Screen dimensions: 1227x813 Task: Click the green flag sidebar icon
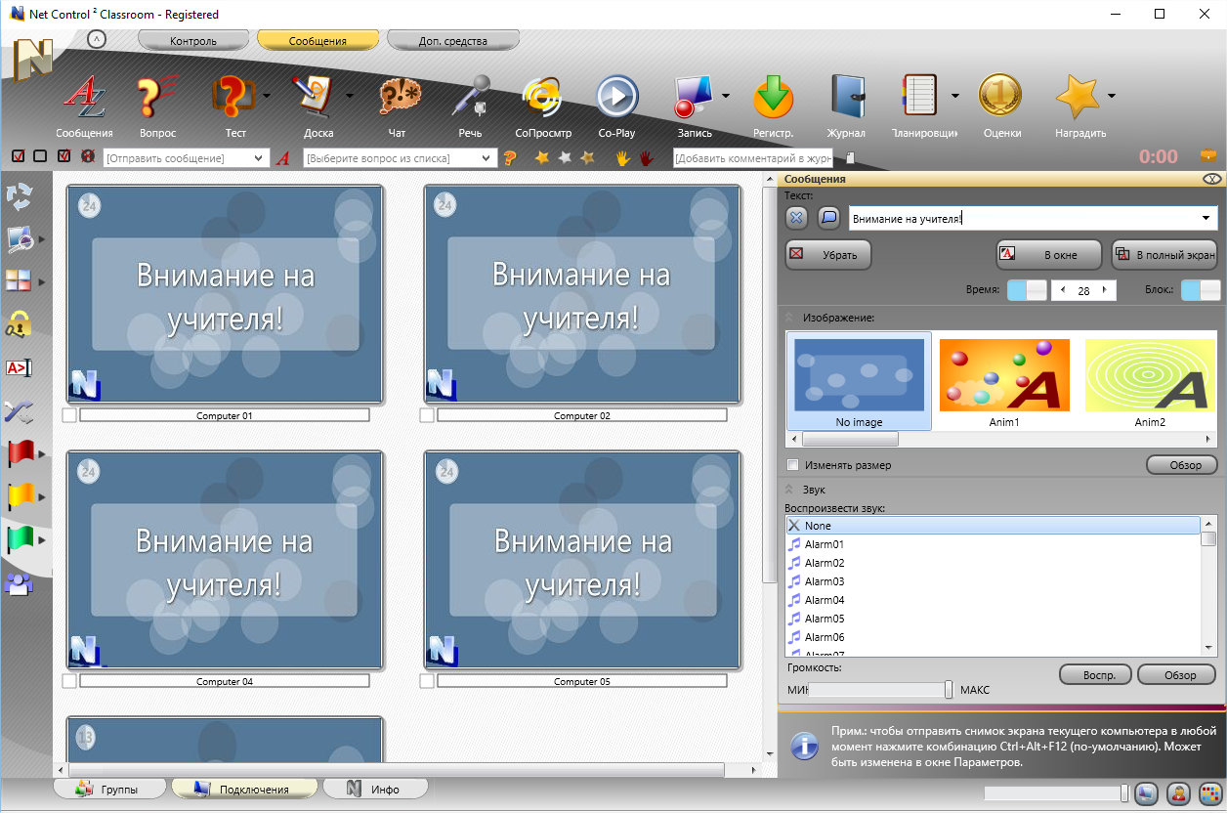pyautogui.click(x=21, y=539)
